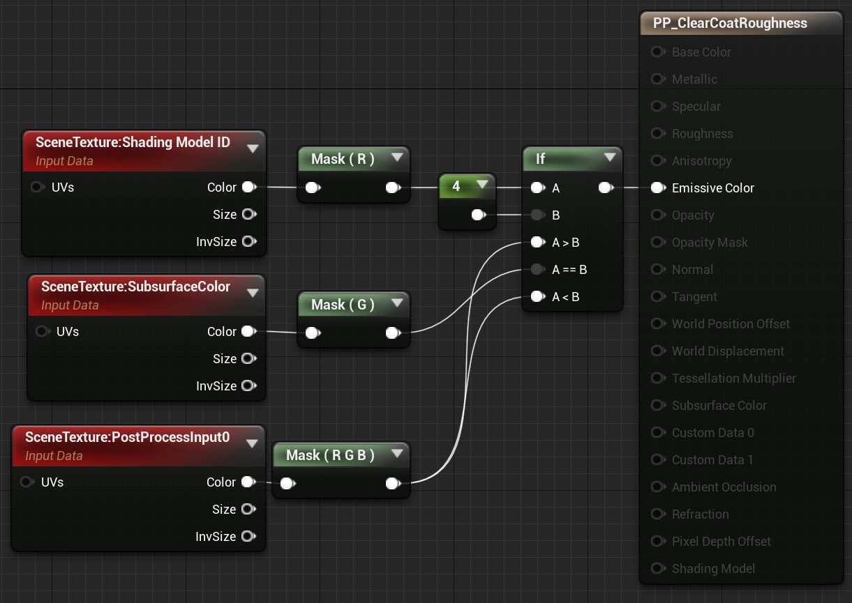
Task: Click Size output pin of PostProcessInput0 node
Action: pyautogui.click(x=248, y=509)
